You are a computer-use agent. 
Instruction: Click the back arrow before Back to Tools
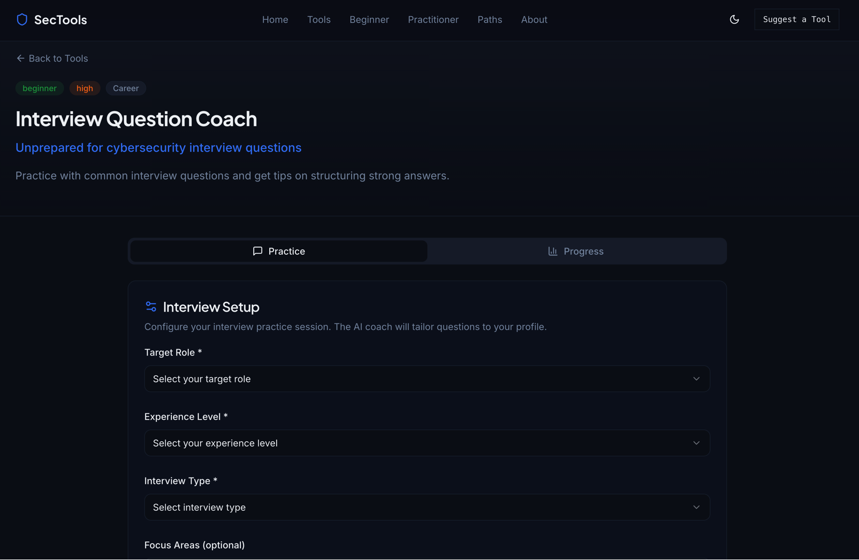20,58
